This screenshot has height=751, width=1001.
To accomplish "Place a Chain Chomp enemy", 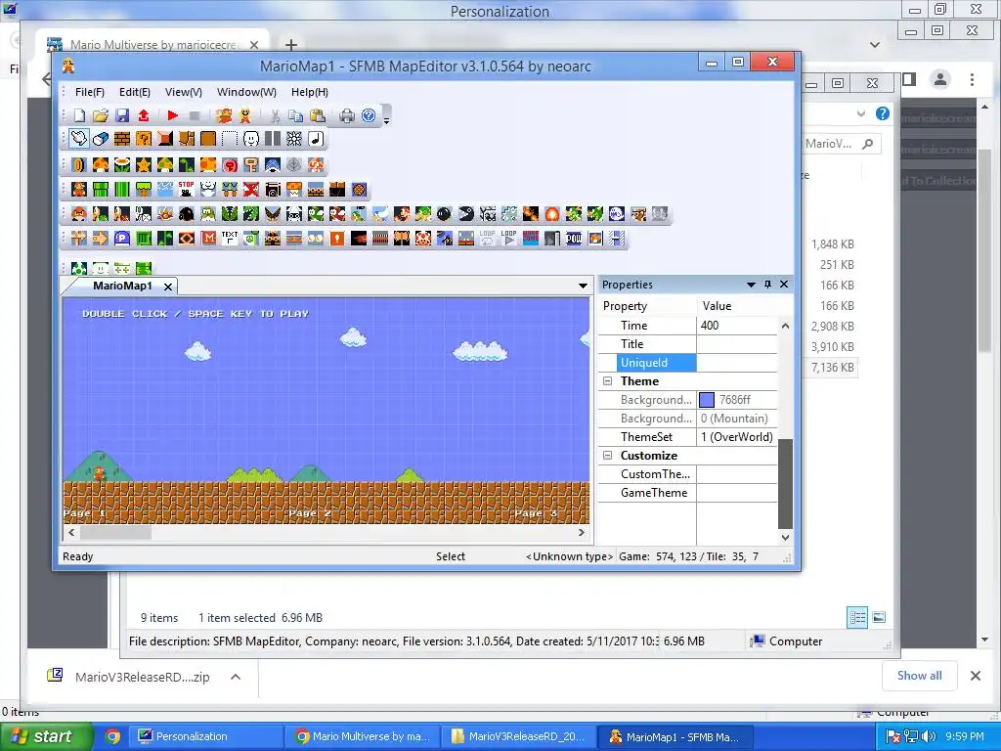I will pyautogui.click(x=466, y=214).
